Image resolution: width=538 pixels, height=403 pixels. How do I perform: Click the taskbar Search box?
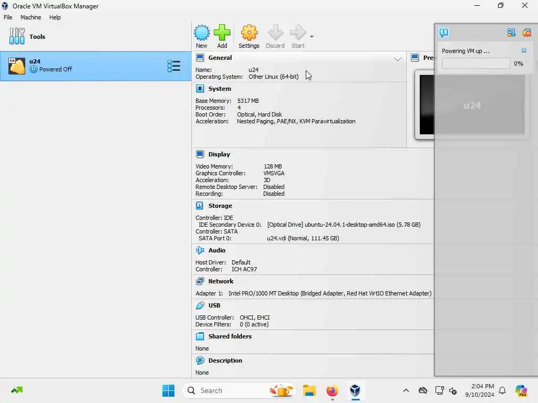[x=239, y=390]
